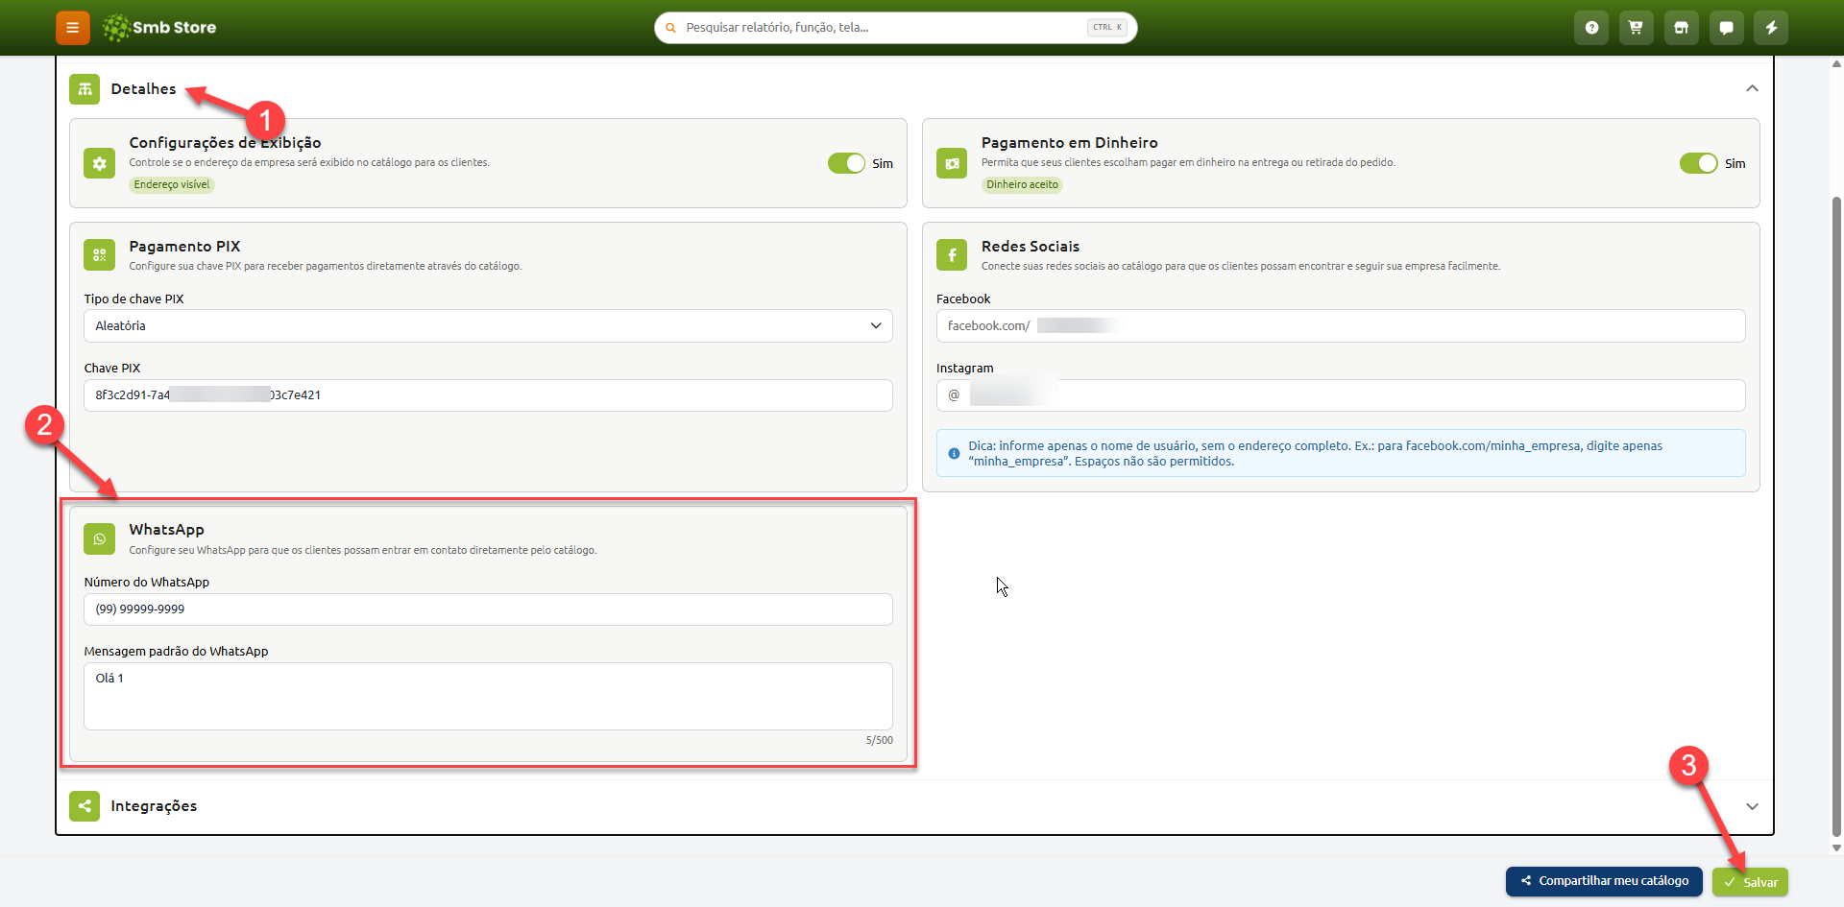Click the scrollbar down arrow
Screen dimensions: 1844x907
point(1836,847)
